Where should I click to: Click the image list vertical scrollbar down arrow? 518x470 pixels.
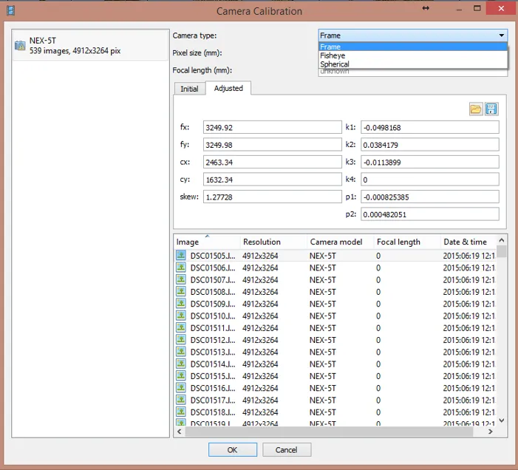[x=502, y=420]
